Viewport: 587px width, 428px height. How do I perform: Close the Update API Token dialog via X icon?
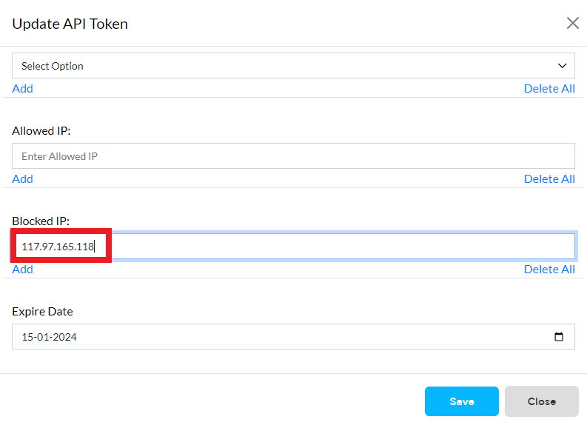point(572,23)
